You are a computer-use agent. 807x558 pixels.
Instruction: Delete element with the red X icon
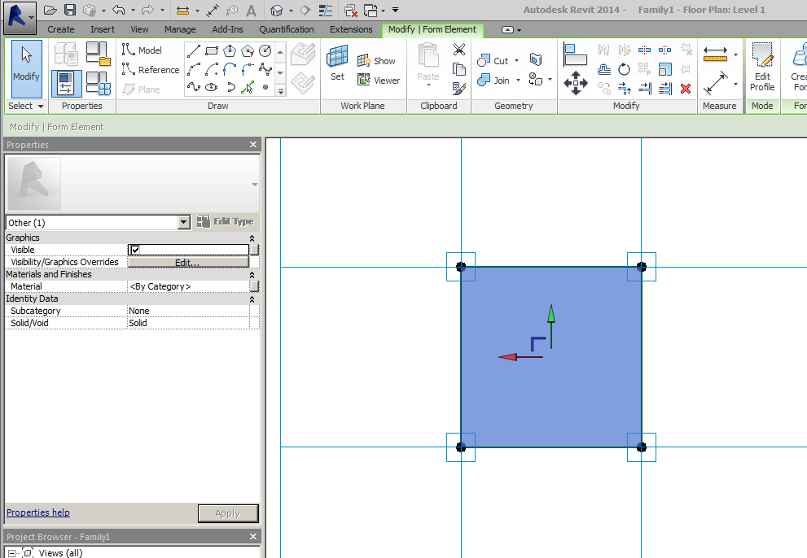686,88
